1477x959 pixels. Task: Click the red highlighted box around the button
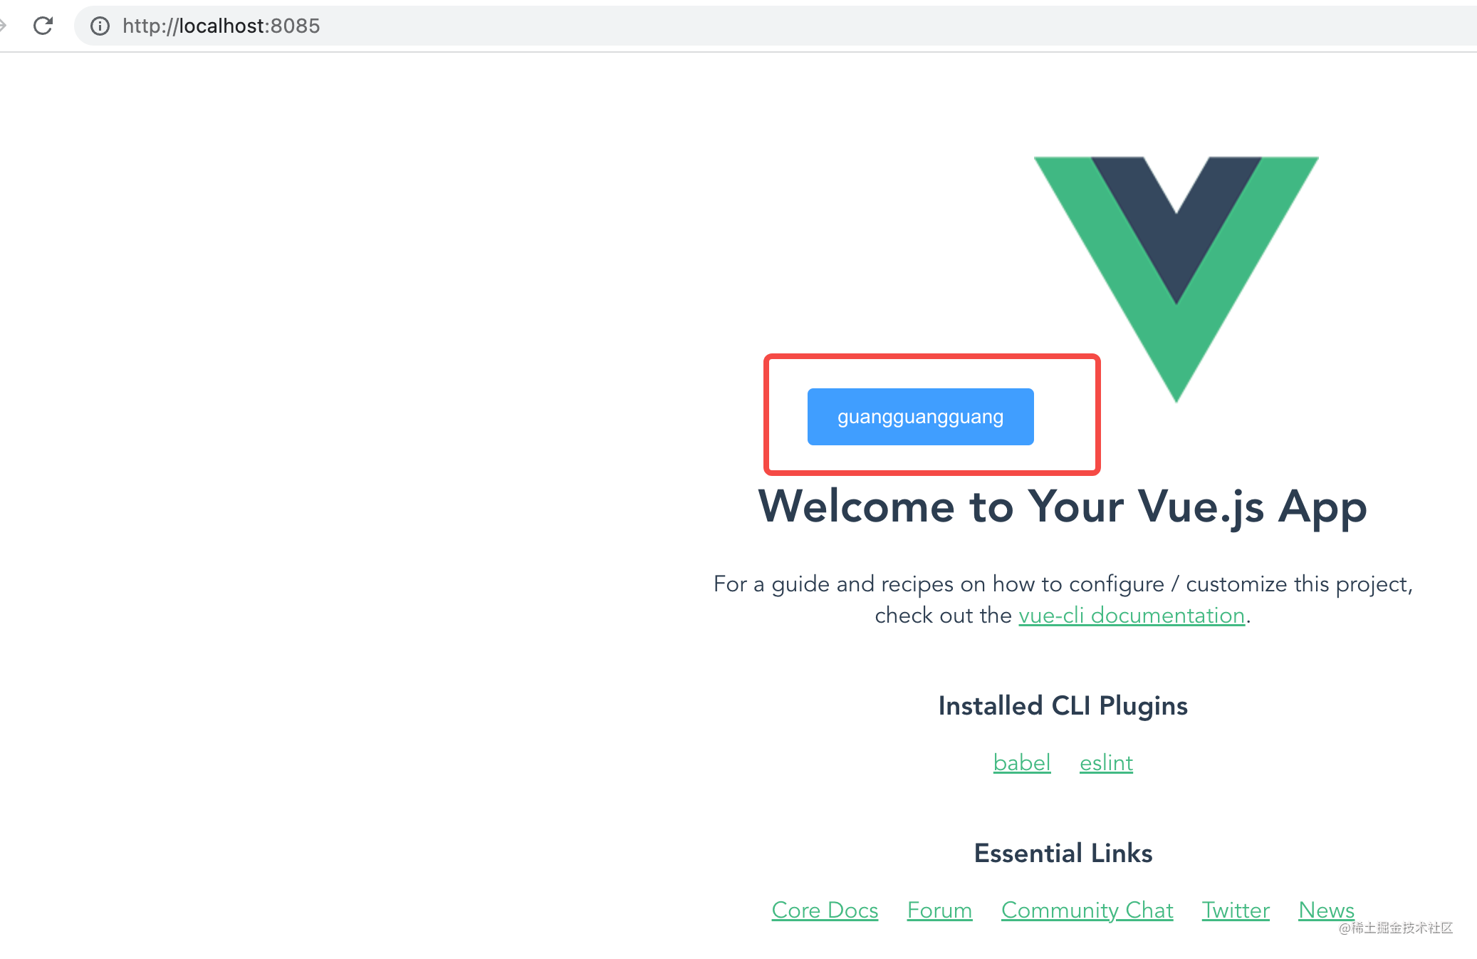click(x=931, y=415)
